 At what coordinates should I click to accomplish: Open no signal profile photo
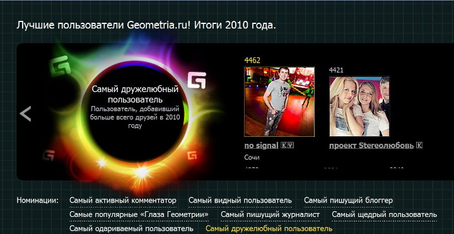pyautogui.click(x=279, y=102)
